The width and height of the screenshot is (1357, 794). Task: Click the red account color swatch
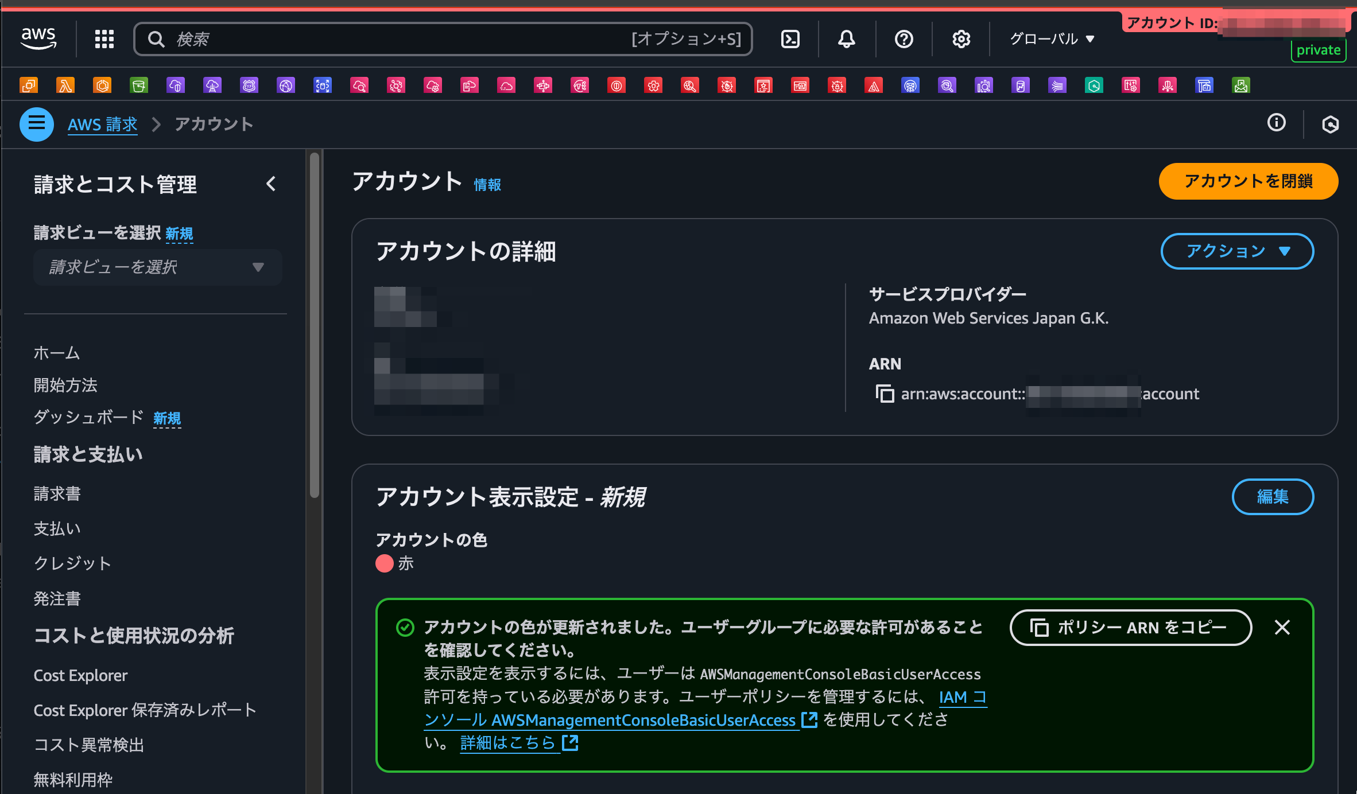click(384, 563)
